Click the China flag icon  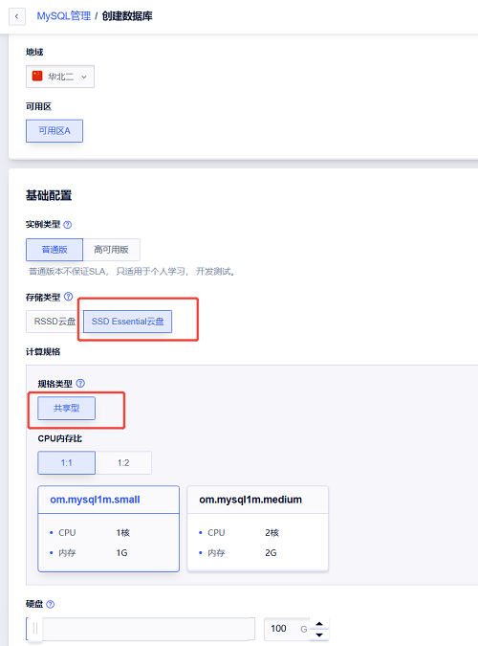pyautogui.click(x=37, y=77)
